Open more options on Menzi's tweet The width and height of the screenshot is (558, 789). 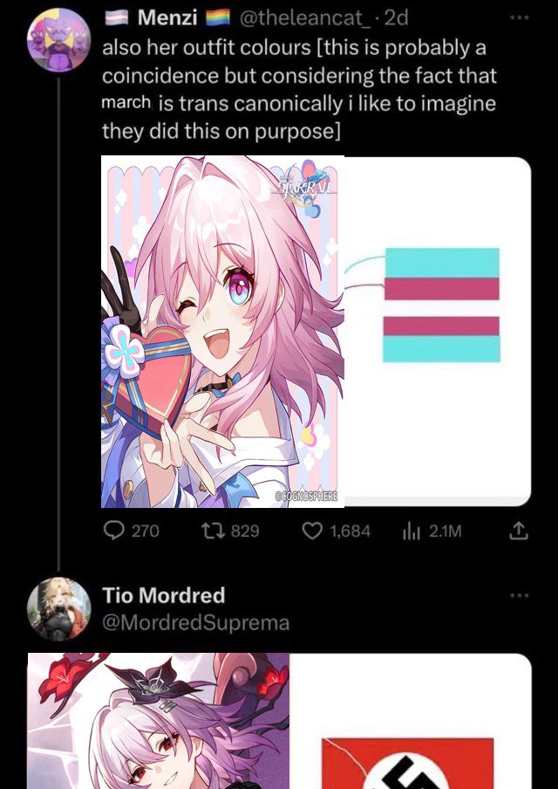520,17
